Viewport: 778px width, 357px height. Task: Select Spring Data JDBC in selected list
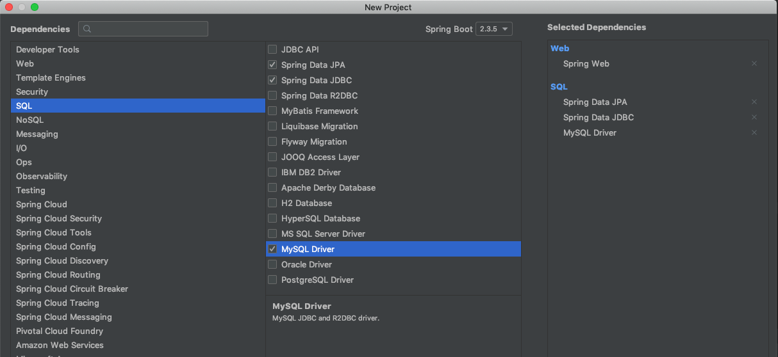click(599, 118)
